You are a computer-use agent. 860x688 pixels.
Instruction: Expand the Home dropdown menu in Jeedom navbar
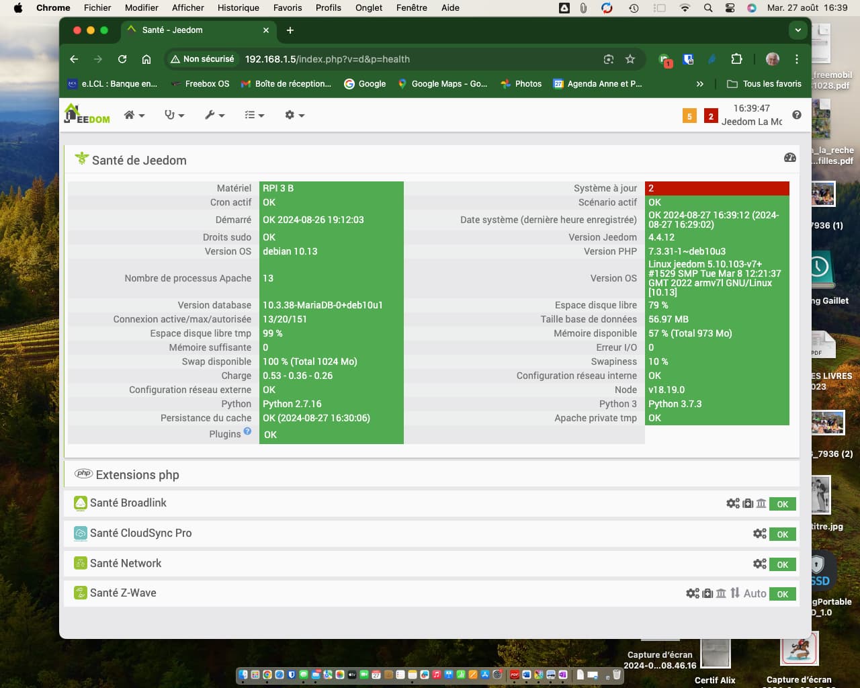134,115
